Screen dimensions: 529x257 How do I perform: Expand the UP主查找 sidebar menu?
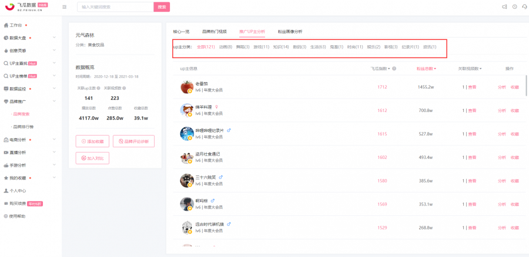coord(54,63)
